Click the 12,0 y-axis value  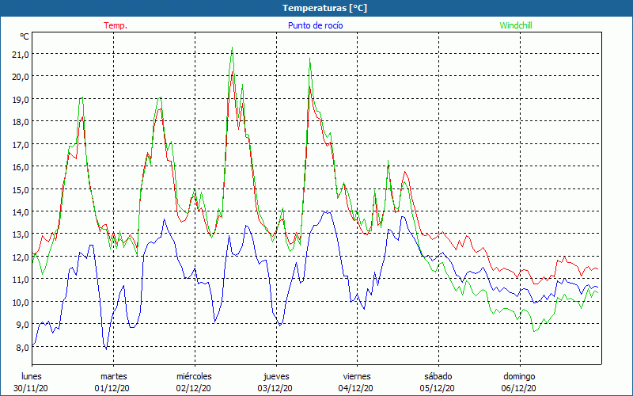21,257
